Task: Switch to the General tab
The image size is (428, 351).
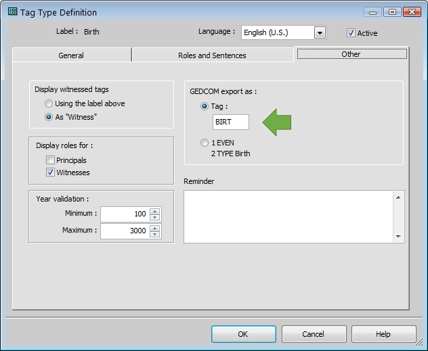Action: click(x=72, y=55)
